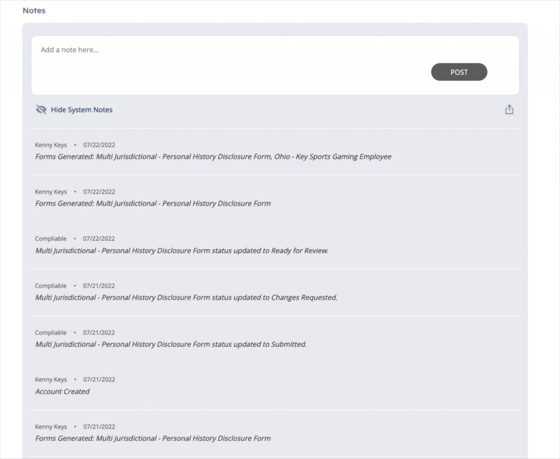Select the 'status updated to Ready for Review' note
Viewport: 560px width, 459px height.
tap(182, 251)
